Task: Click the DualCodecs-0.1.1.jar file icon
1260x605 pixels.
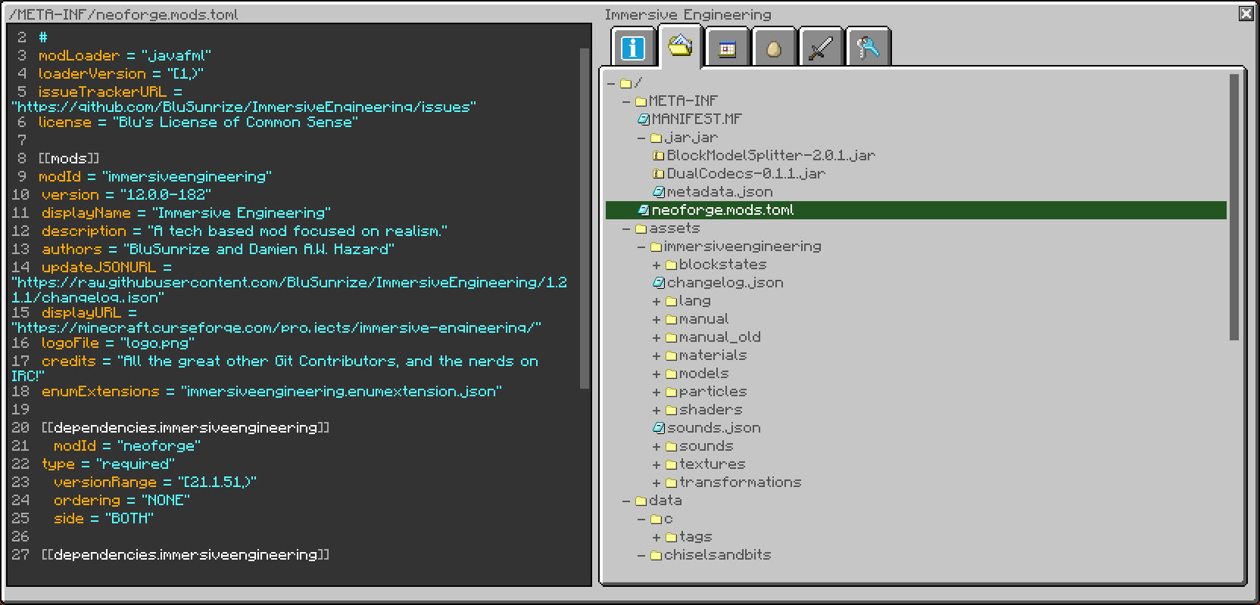Action: click(x=658, y=174)
